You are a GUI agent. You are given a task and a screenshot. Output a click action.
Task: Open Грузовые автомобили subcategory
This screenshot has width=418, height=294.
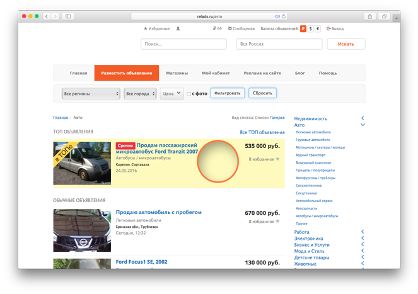[x=313, y=140]
